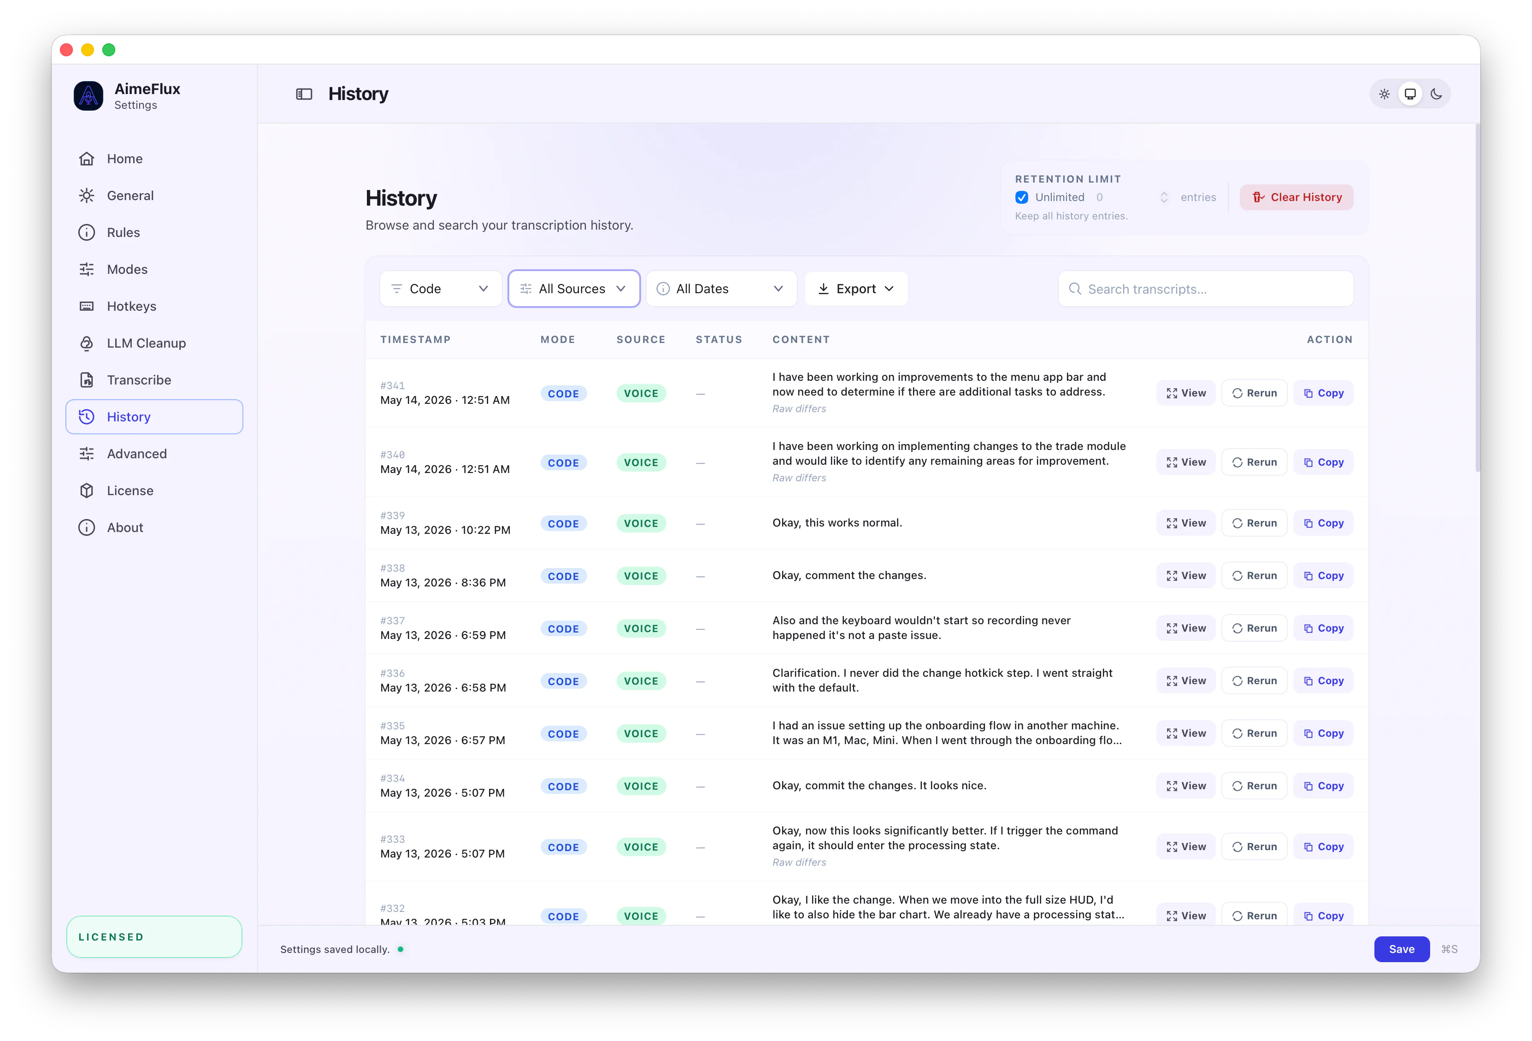Image resolution: width=1532 pixels, height=1041 pixels.
Task: Copy entry #337 text
Action: point(1323,629)
